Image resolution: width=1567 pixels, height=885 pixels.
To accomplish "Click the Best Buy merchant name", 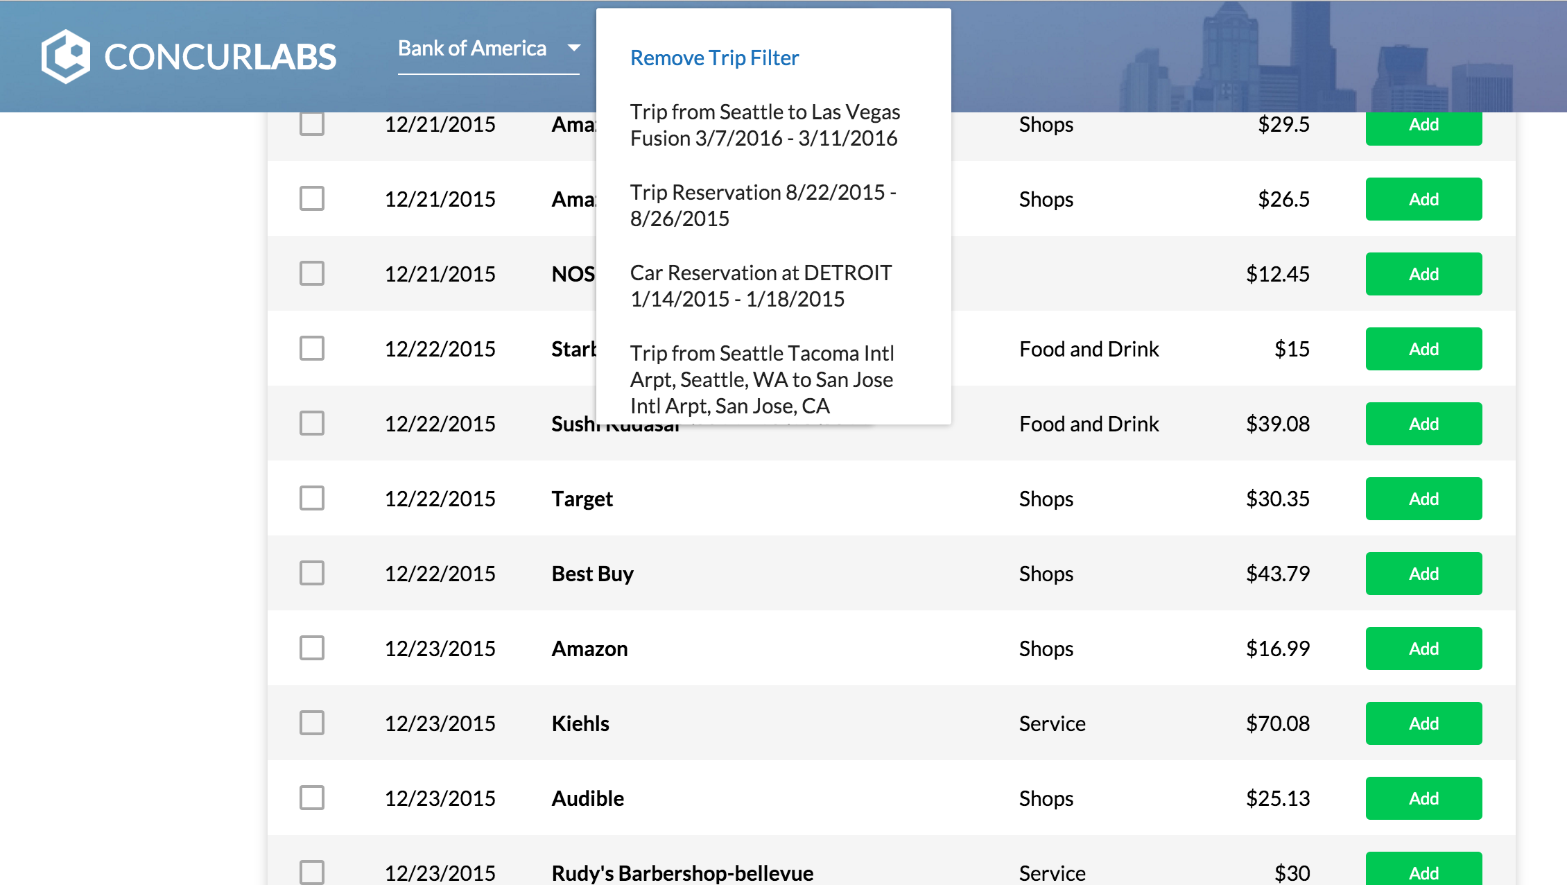I will 593,574.
